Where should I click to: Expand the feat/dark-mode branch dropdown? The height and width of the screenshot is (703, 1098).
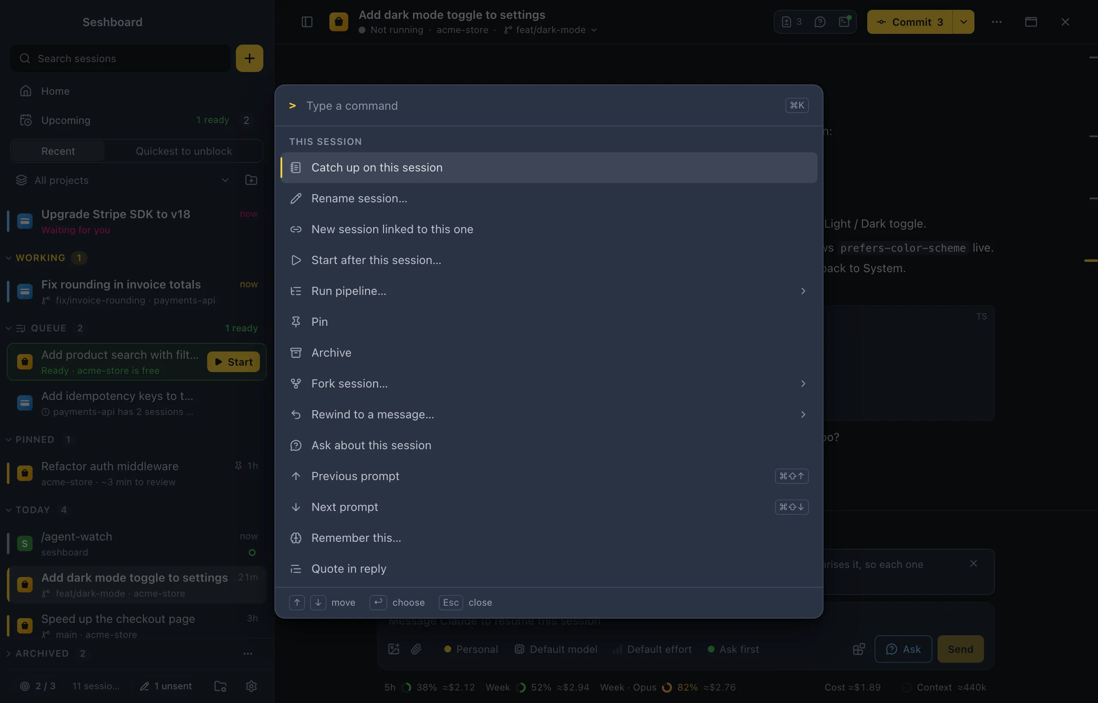point(550,30)
